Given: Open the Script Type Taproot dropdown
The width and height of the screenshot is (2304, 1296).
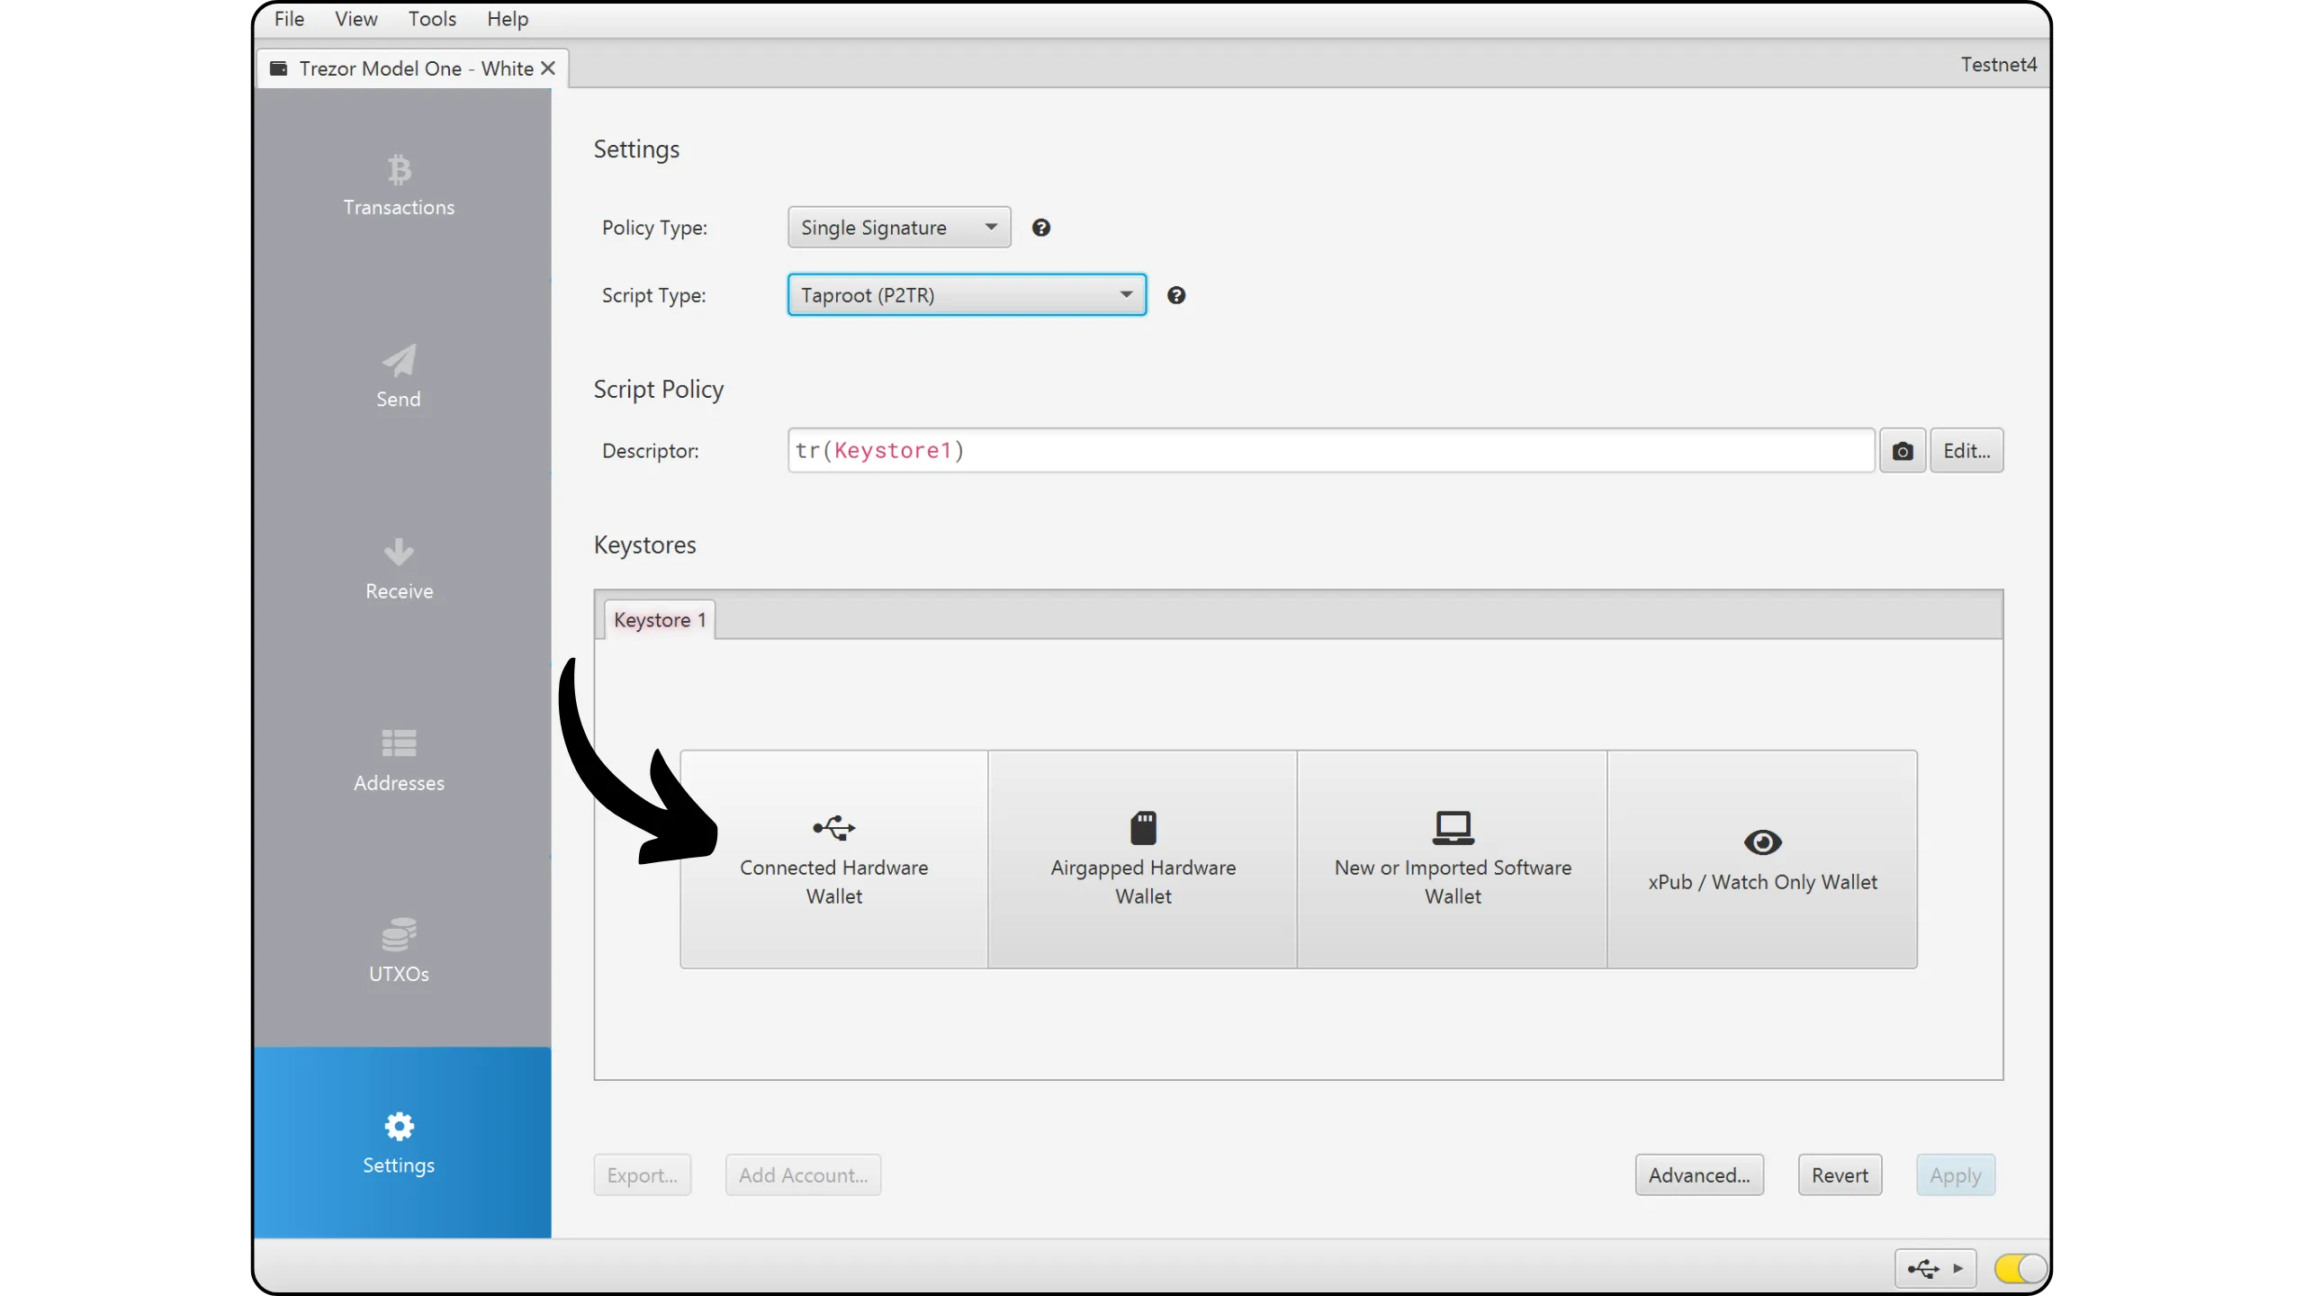Looking at the screenshot, I should (x=967, y=295).
